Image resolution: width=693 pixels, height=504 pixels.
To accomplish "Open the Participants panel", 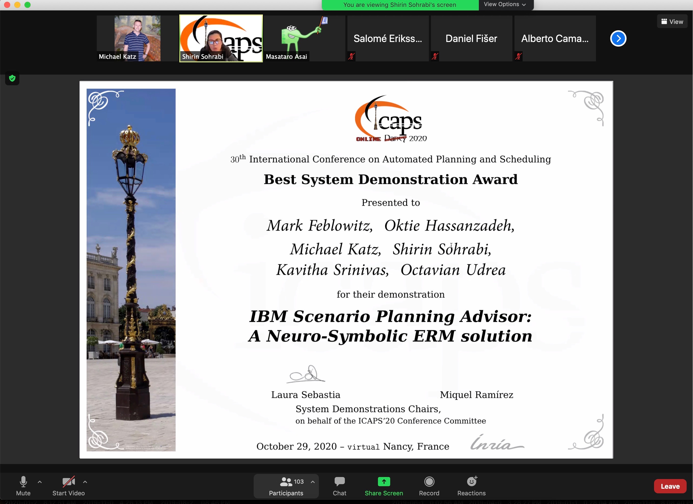I will tap(286, 486).
